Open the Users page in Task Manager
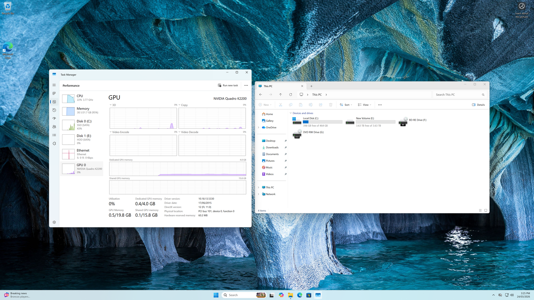Image resolution: width=534 pixels, height=300 pixels. pyautogui.click(x=54, y=127)
